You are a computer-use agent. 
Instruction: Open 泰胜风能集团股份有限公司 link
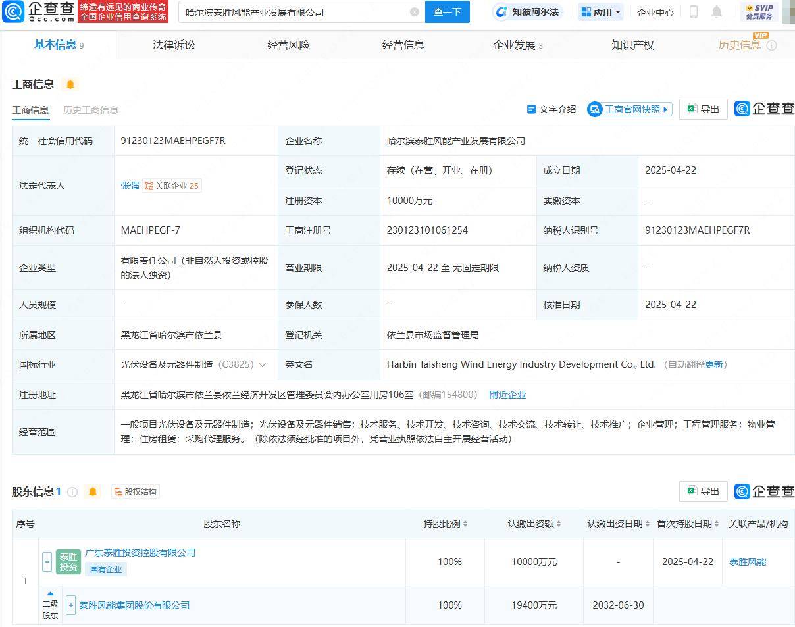click(x=134, y=605)
